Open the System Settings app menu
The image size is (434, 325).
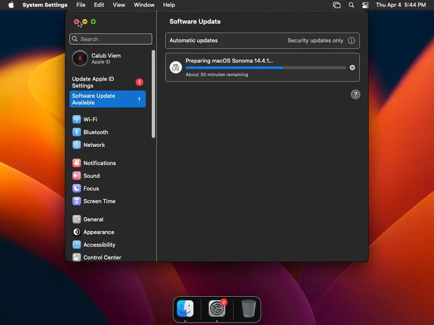(x=45, y=5)
